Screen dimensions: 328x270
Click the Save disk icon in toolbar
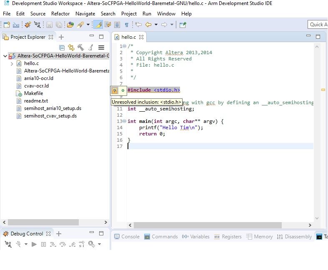point(49,25)
